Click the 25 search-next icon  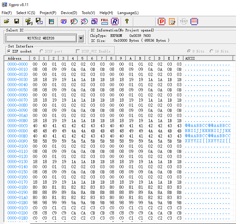coord(84,21)
